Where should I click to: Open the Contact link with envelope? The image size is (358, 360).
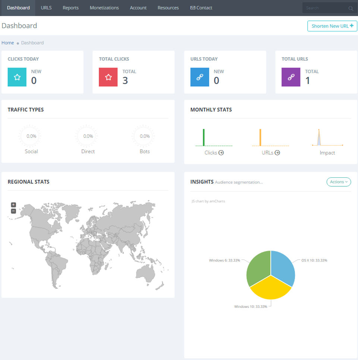pyautogui.click(x=201, y=8)
